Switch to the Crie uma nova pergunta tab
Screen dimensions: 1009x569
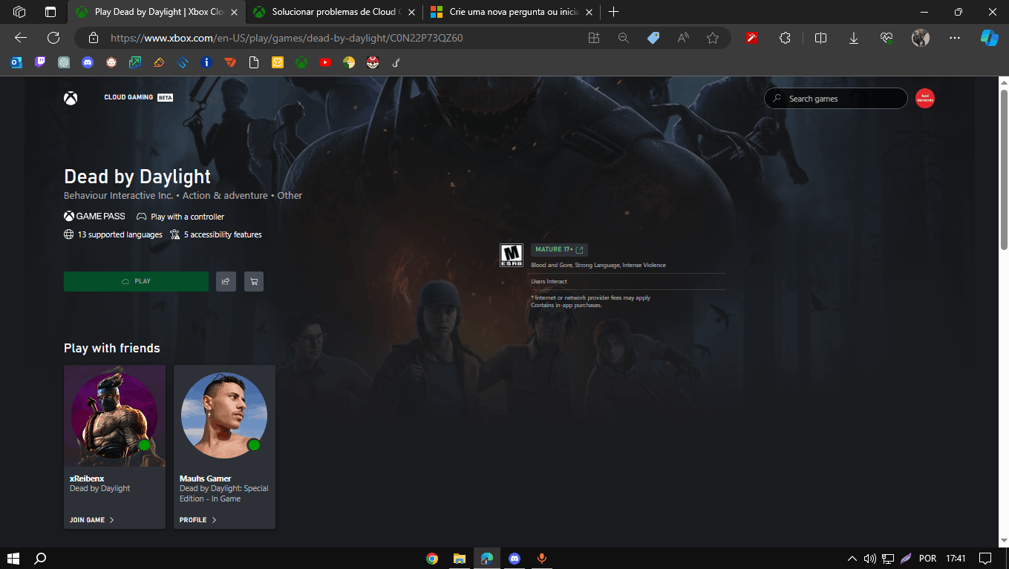(512, 12)
